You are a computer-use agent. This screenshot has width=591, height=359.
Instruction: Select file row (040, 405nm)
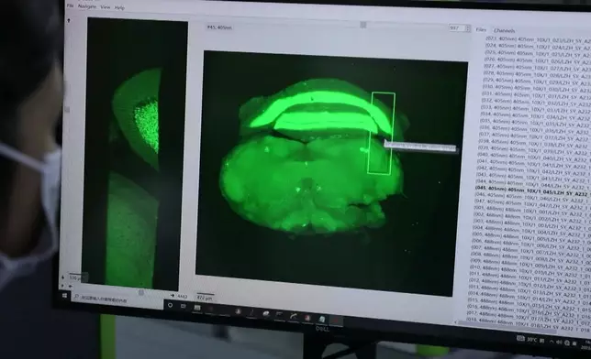click(x=534, y=157)
